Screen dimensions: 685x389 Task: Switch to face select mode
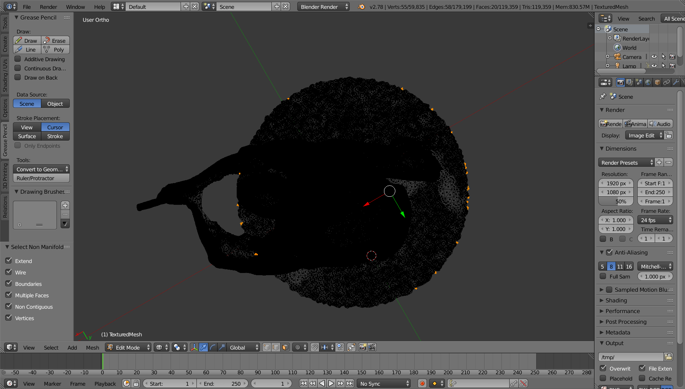tap(285, 347)
